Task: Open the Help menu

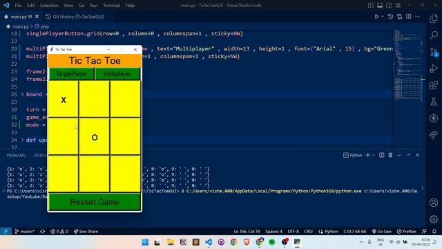Action: pyautogui.click(x=130, y=6)
